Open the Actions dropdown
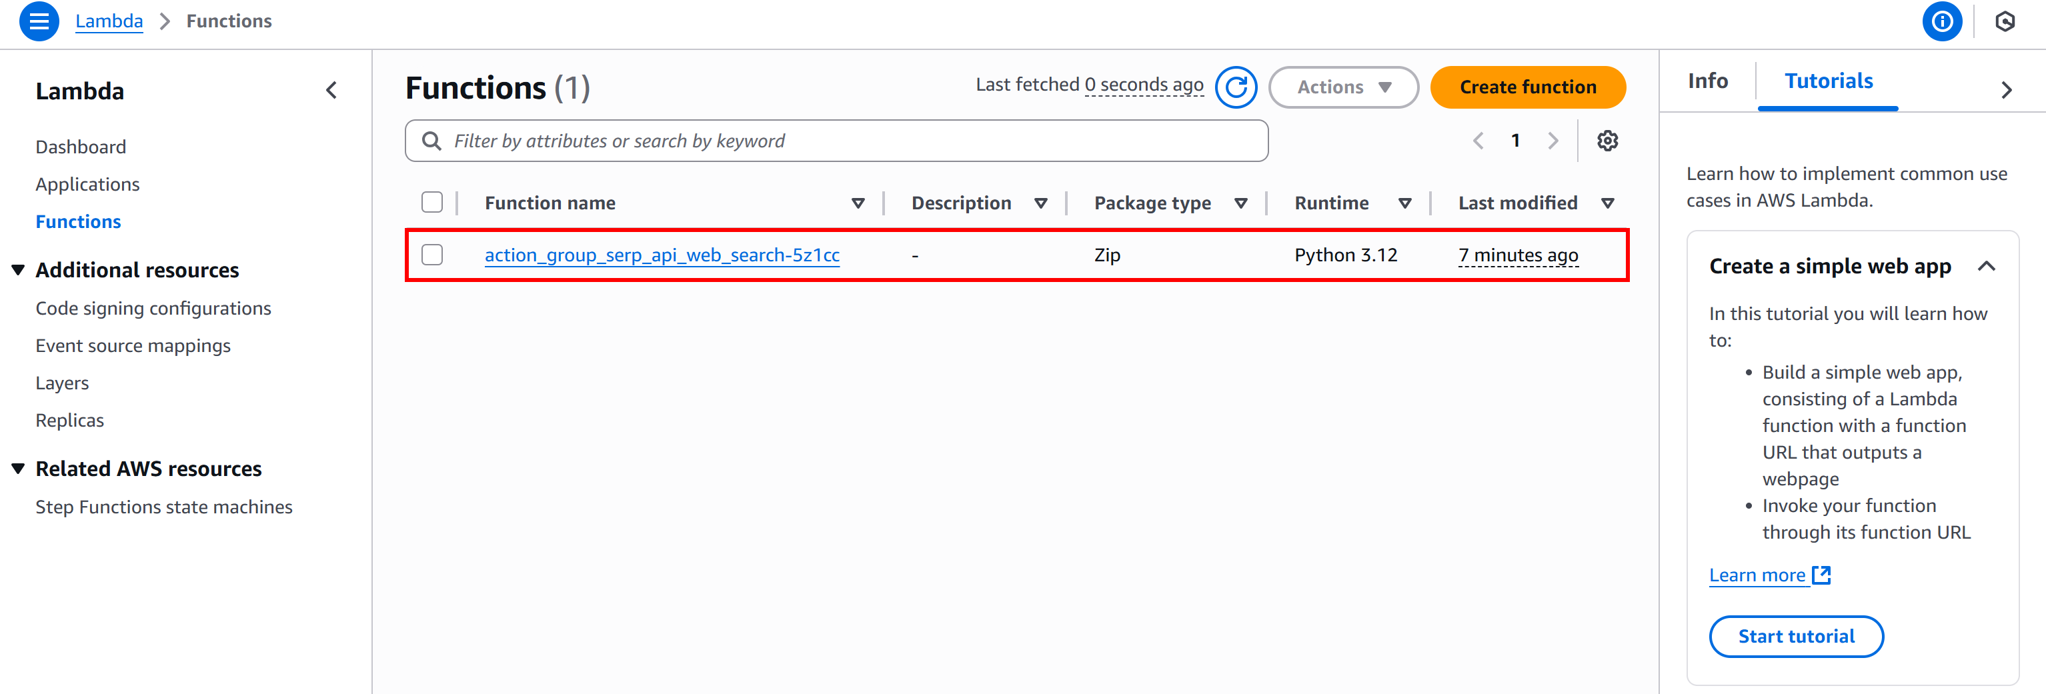The image size is (2046, 694). pyautogui.click(x=1342, y=87)
